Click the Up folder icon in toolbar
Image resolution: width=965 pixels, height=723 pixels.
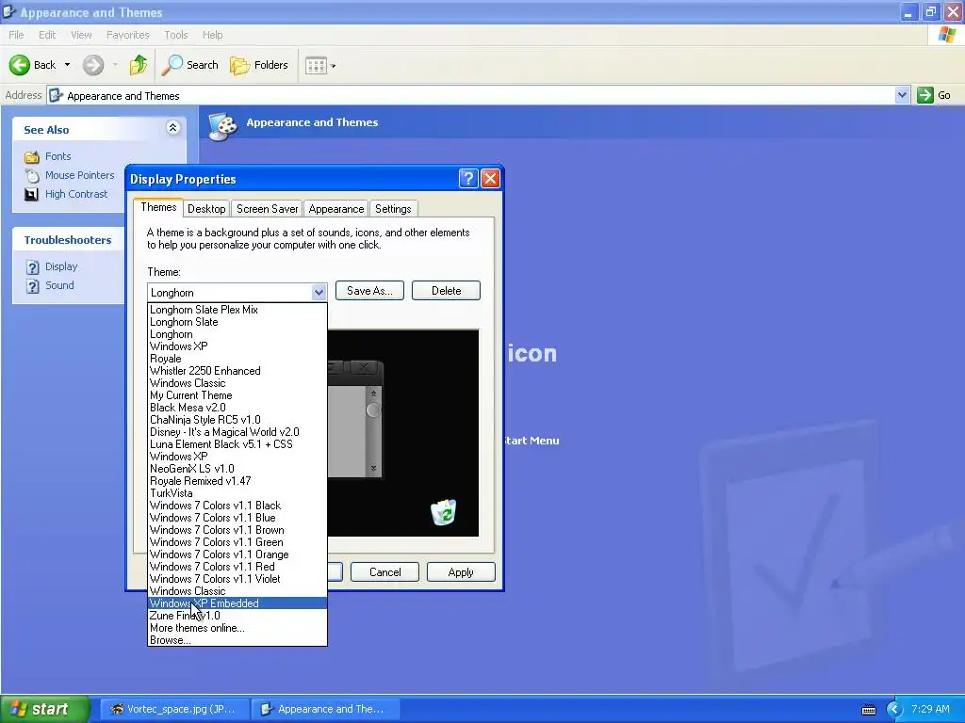pyautogui.click(x=139, y=65)
